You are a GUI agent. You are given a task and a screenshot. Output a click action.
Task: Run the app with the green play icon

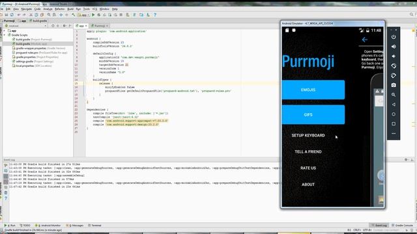93,15
